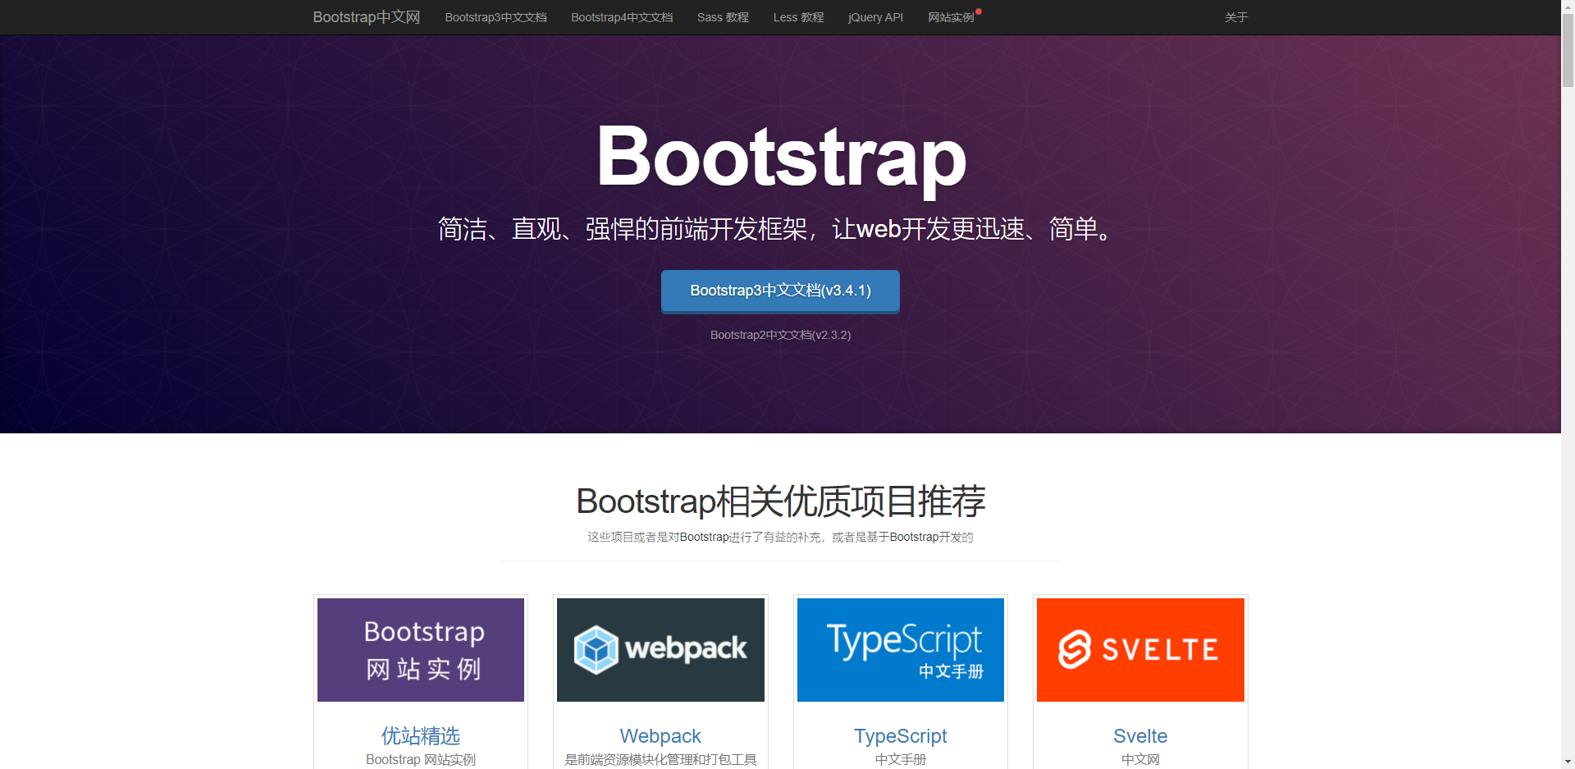Go to Sass 教程 nav item
1575x769 pixels.
pos(723,17)
